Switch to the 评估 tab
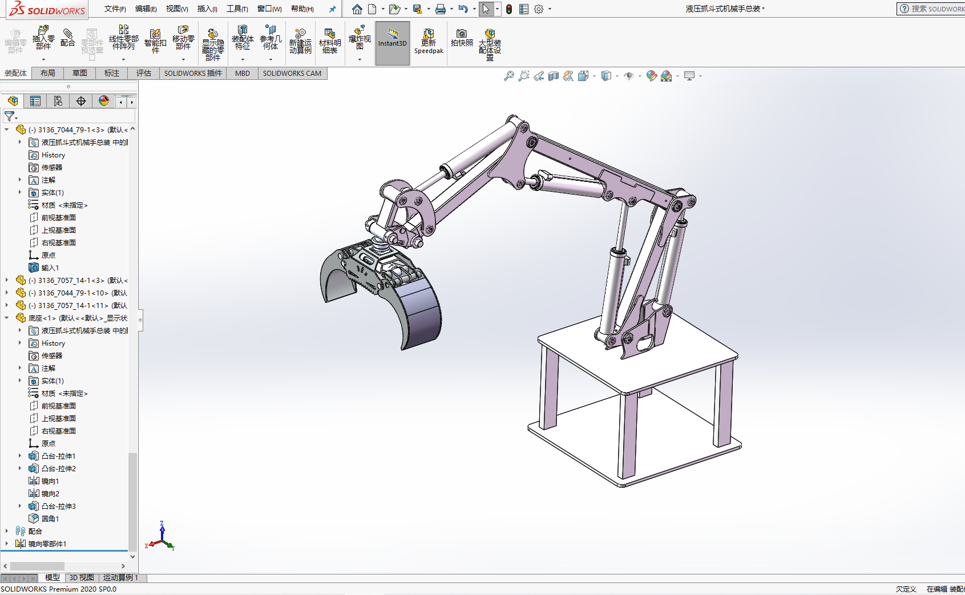This screenshot has height=595, width=965. coord(144,73)
